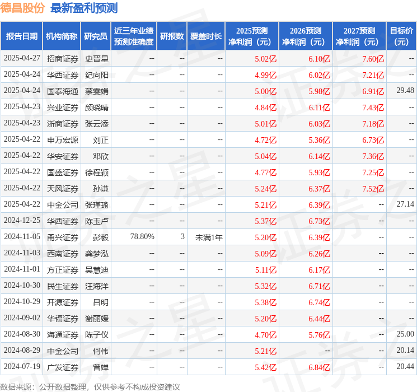Click analyst name 纪向阳
Viewport: 417px width, 392px height.
click(x=97, y=75)
